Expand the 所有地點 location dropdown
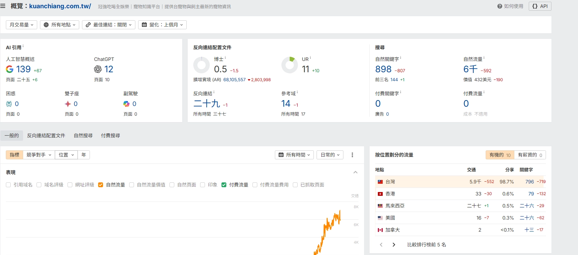The height and width of the screenshot is (255, 578). coord(60,25)
